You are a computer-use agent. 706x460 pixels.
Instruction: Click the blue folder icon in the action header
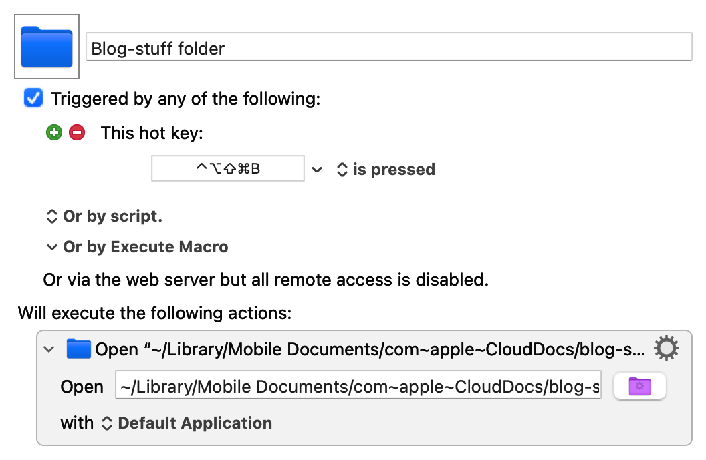78,348
